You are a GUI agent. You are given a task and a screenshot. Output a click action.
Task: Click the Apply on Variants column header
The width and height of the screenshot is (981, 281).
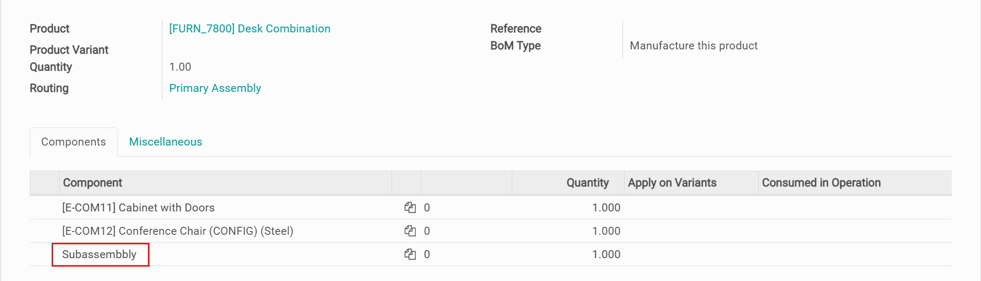coord(672,183)
